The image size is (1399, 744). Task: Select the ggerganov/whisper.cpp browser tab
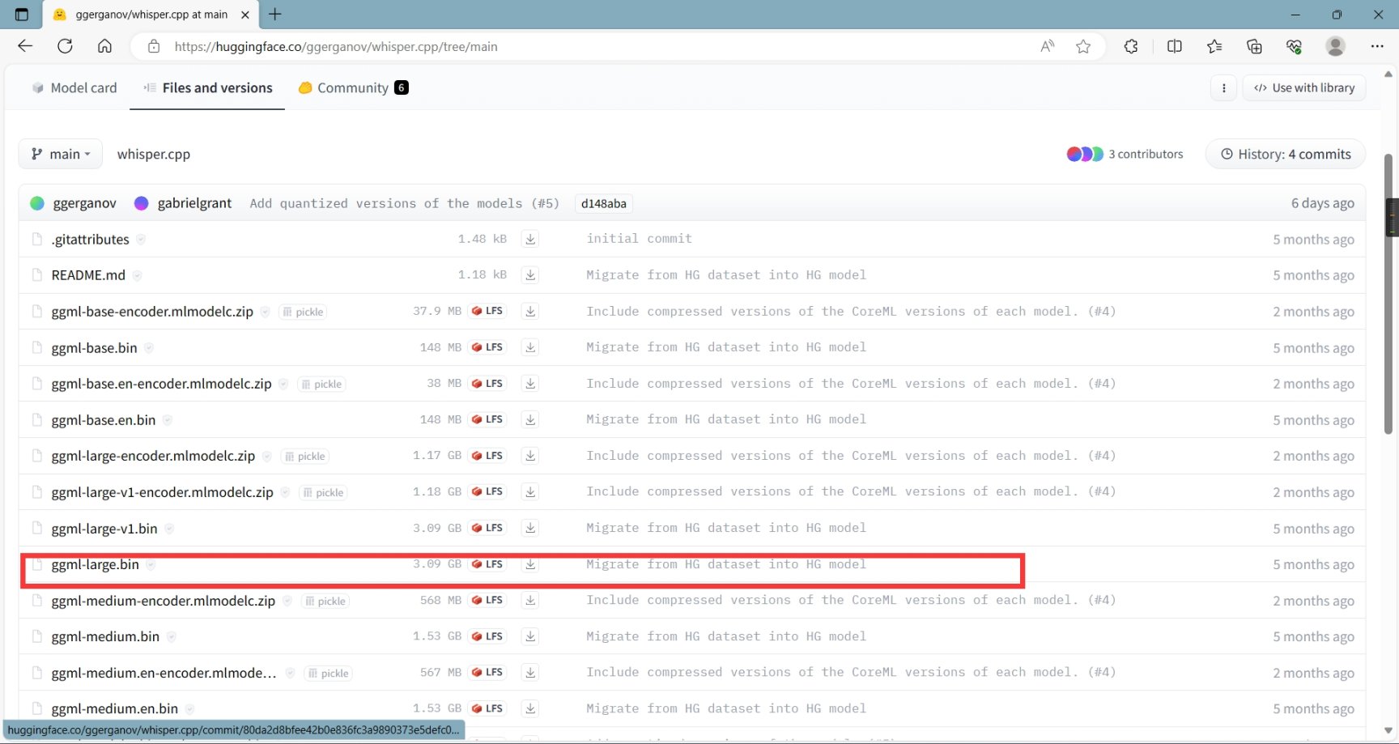pyautogui.click(x=151, y=15)
